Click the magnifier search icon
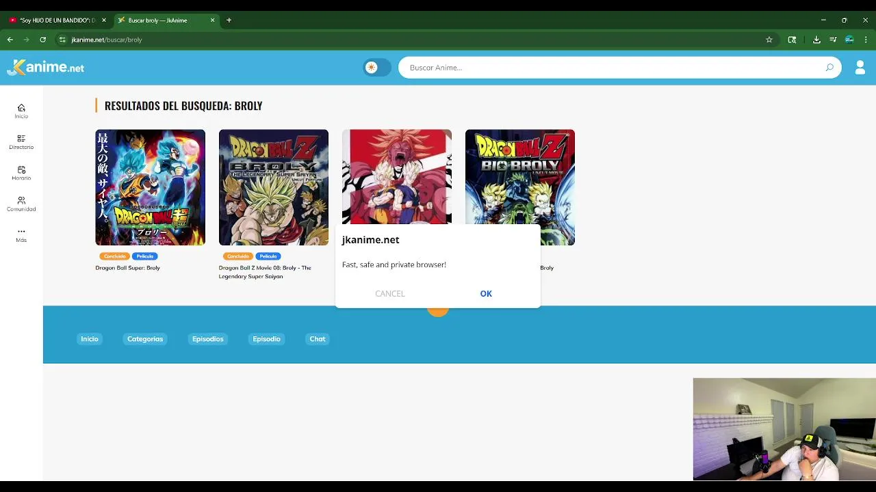The height and width of the screenshot is (492, 876). click(x=829, y=67)
